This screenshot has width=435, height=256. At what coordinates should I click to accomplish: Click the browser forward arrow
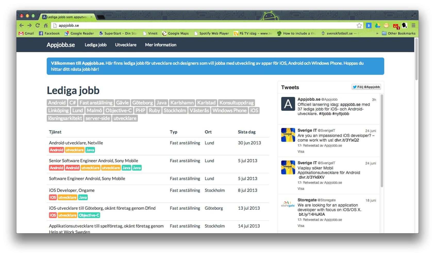(x=30, y=25)
